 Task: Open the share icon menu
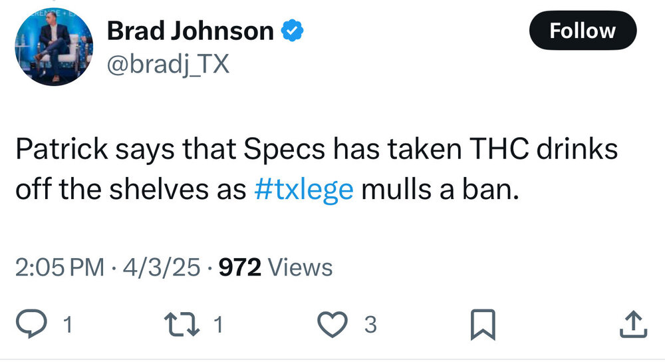632,325
